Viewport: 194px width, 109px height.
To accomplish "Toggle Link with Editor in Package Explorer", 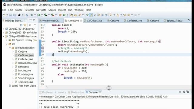I will click(25, 25).
